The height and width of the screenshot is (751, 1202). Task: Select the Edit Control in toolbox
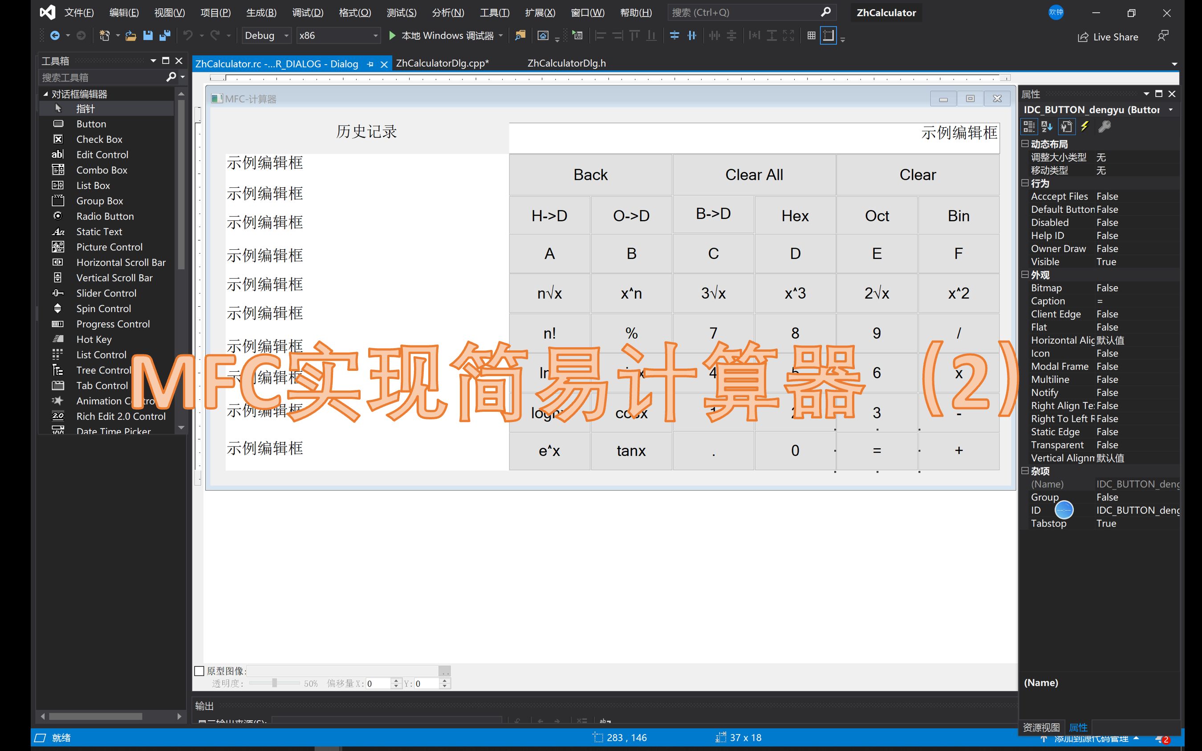(107, 154)
